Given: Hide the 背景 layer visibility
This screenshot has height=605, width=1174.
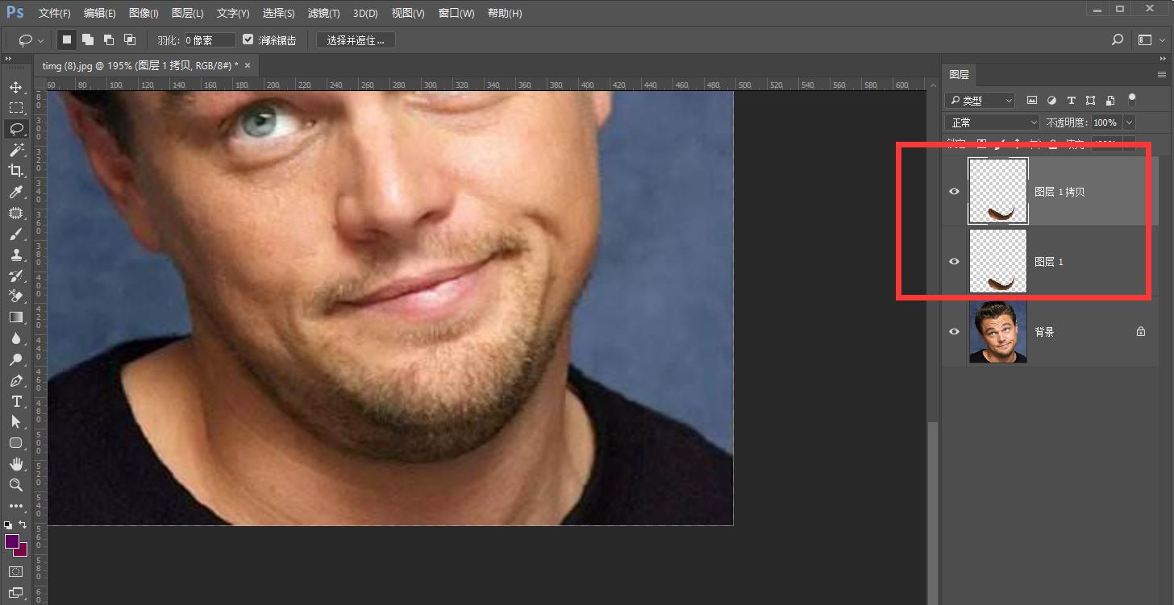Looking at the screenshot, I should coord(955,332).
